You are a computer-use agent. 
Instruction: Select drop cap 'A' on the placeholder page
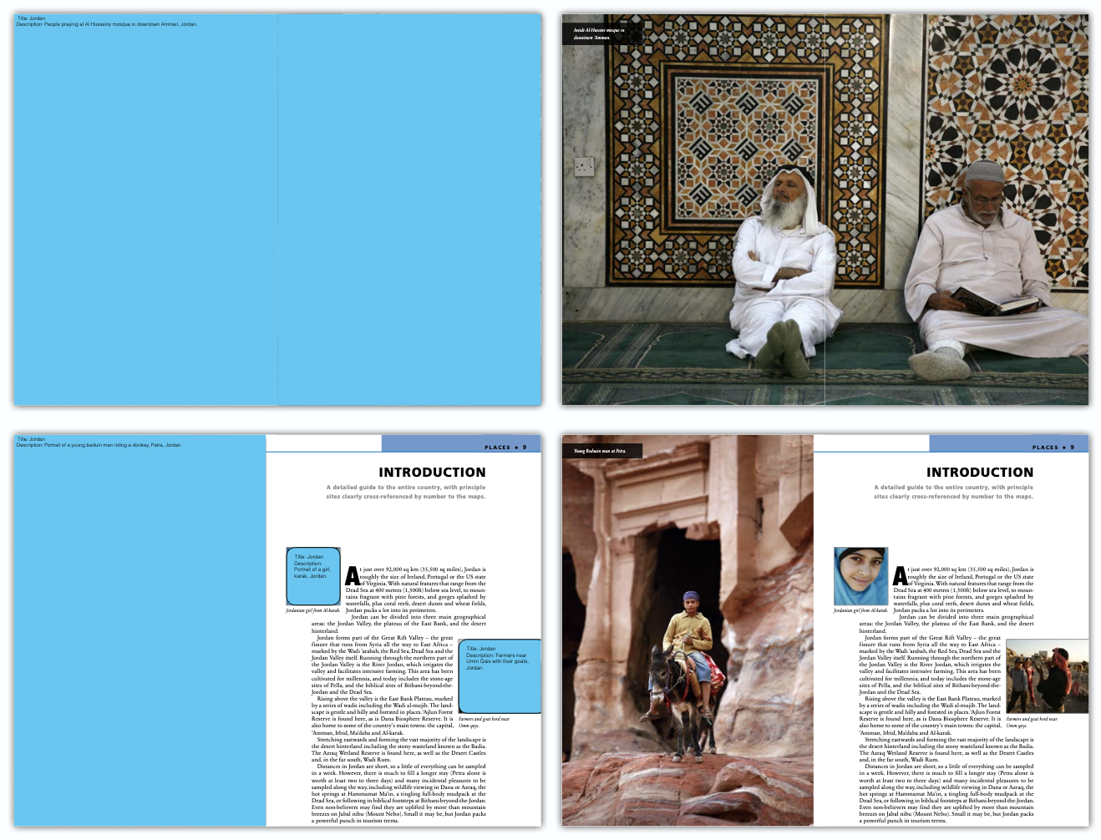point(352,576)
